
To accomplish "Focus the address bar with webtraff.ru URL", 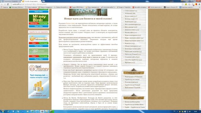I will click(x=95, y=4).
